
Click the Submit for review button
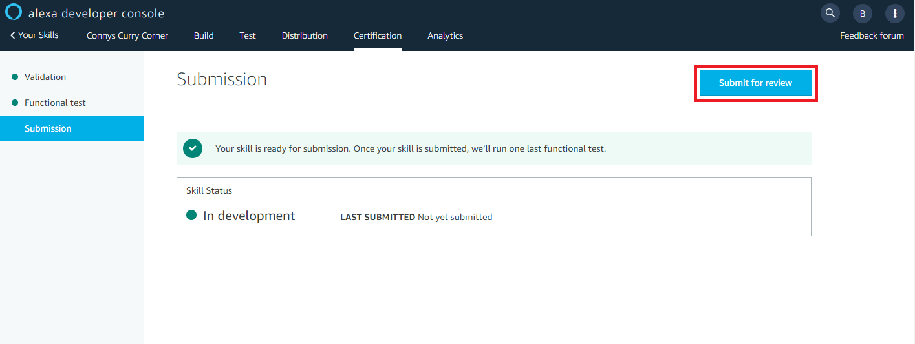pyautogui.click(x=755, y=83)
